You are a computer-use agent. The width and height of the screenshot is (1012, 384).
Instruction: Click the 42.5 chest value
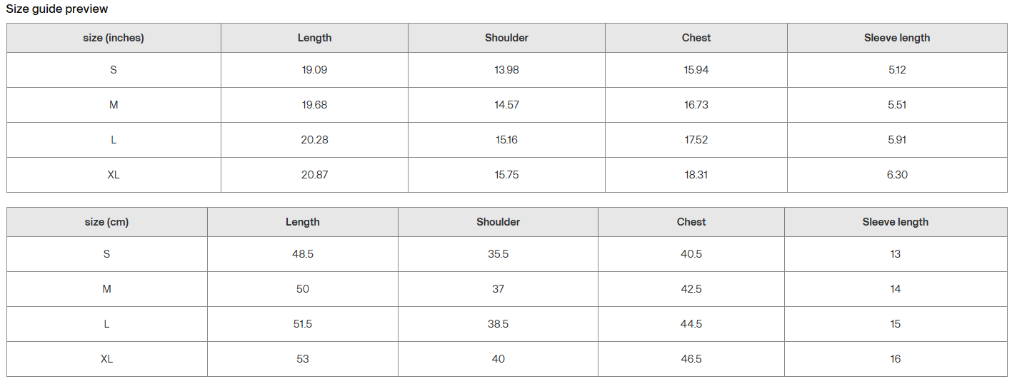pyautogui.click(x=691, y=289)
